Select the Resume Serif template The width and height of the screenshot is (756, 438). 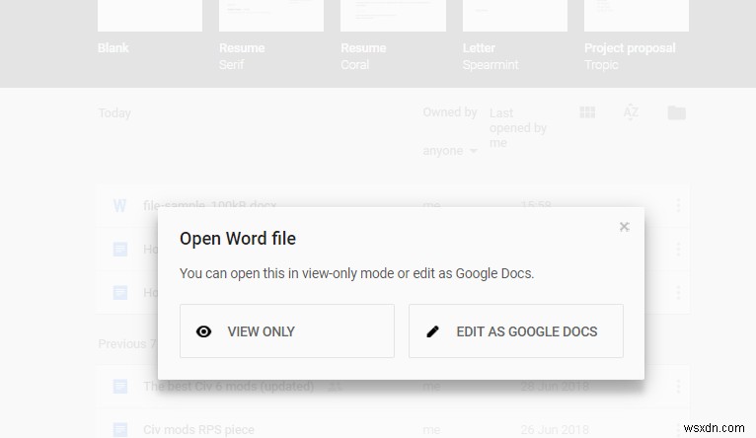click(271, 16)
